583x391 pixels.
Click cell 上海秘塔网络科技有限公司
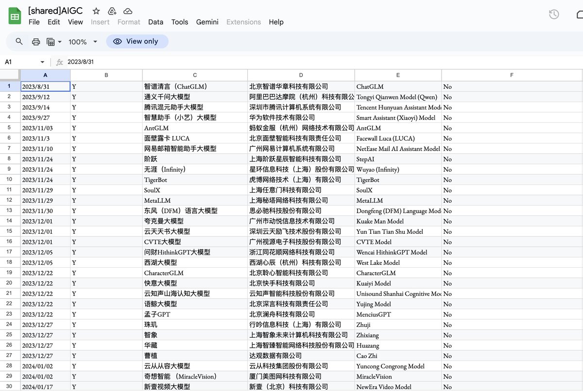pyautogui.click(x=301, y=200)
